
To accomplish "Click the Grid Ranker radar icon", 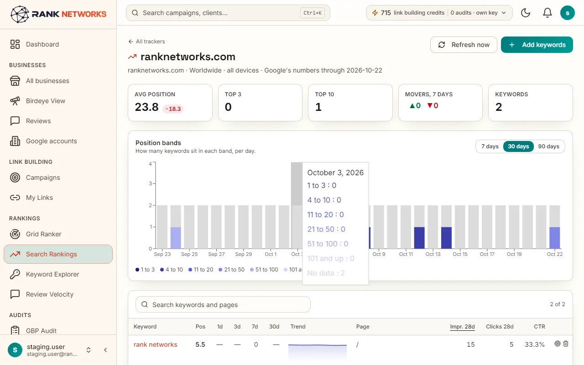I will [15, 234].
